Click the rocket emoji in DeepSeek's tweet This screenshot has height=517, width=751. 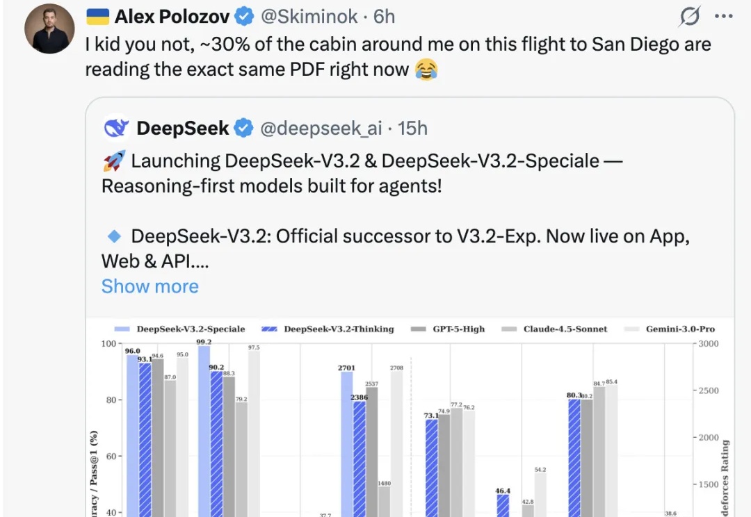113,160
